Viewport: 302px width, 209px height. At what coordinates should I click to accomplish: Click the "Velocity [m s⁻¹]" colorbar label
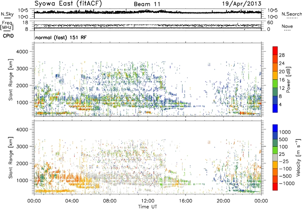(x=298, y=157)
